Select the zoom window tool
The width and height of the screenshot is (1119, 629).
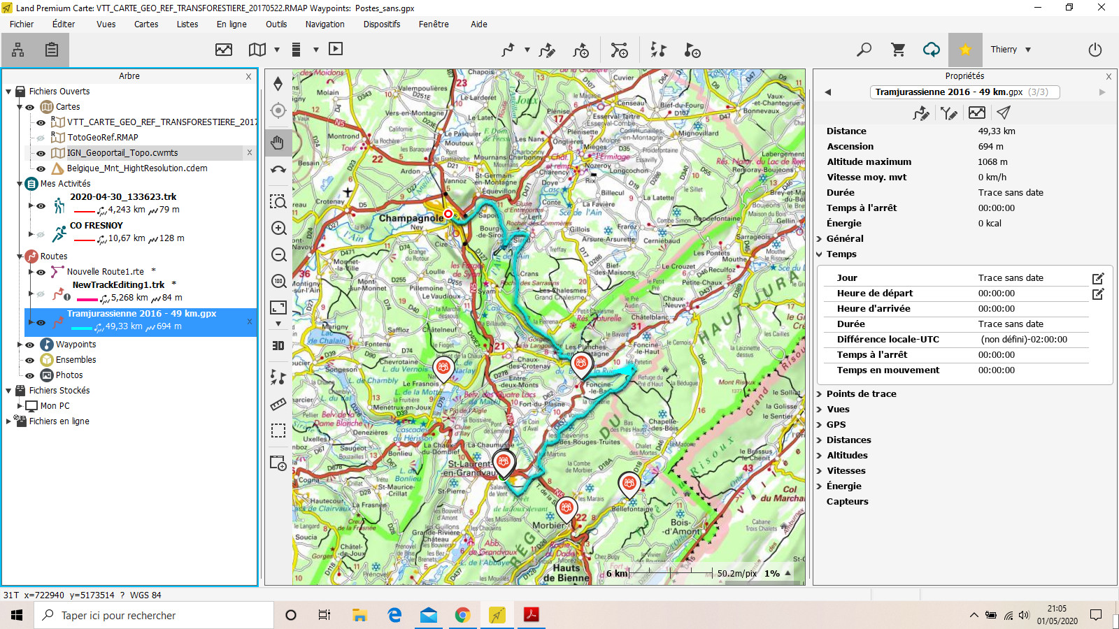click(x=278, y=201)
